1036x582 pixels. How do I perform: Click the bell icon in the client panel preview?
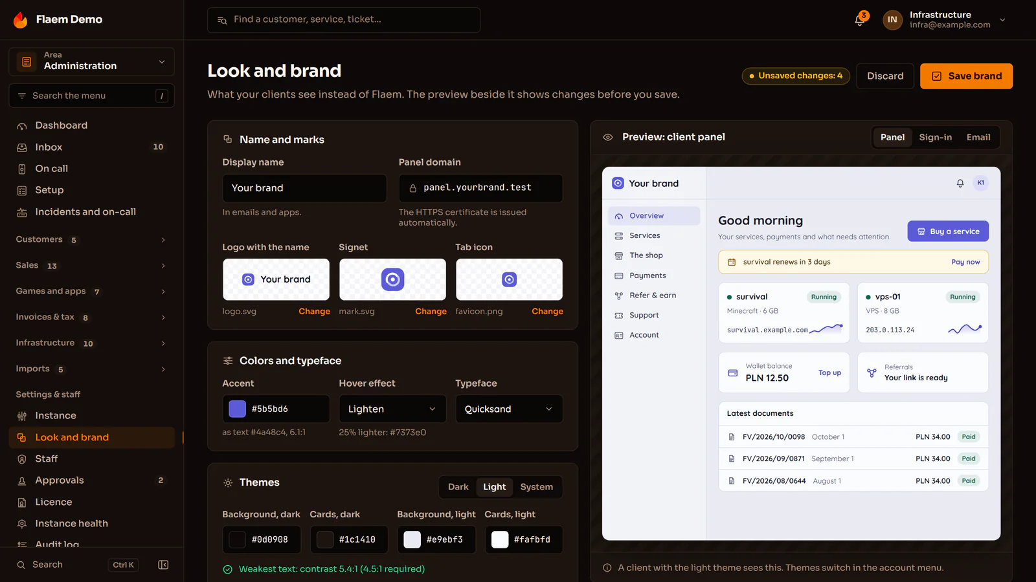(x=960, y=184)
